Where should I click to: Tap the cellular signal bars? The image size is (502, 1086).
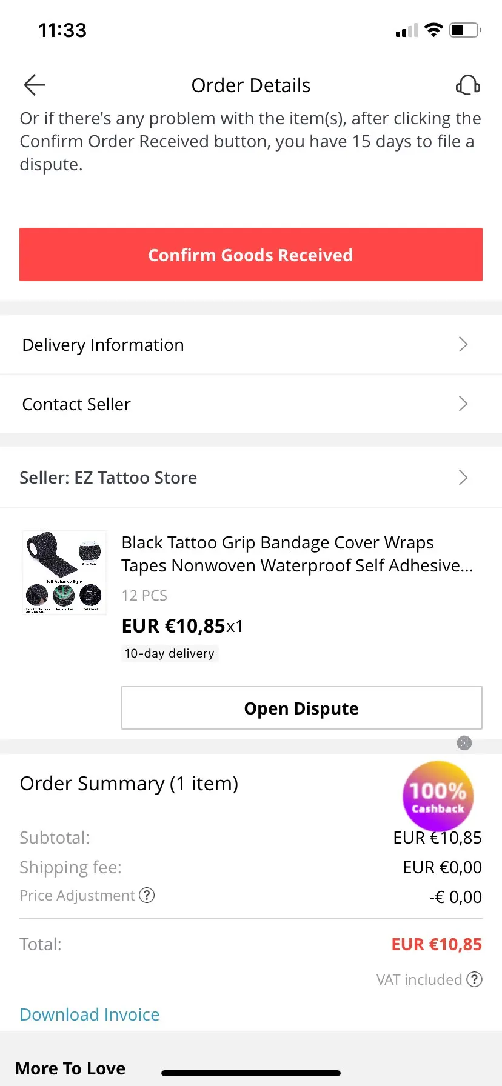[407, 30]
